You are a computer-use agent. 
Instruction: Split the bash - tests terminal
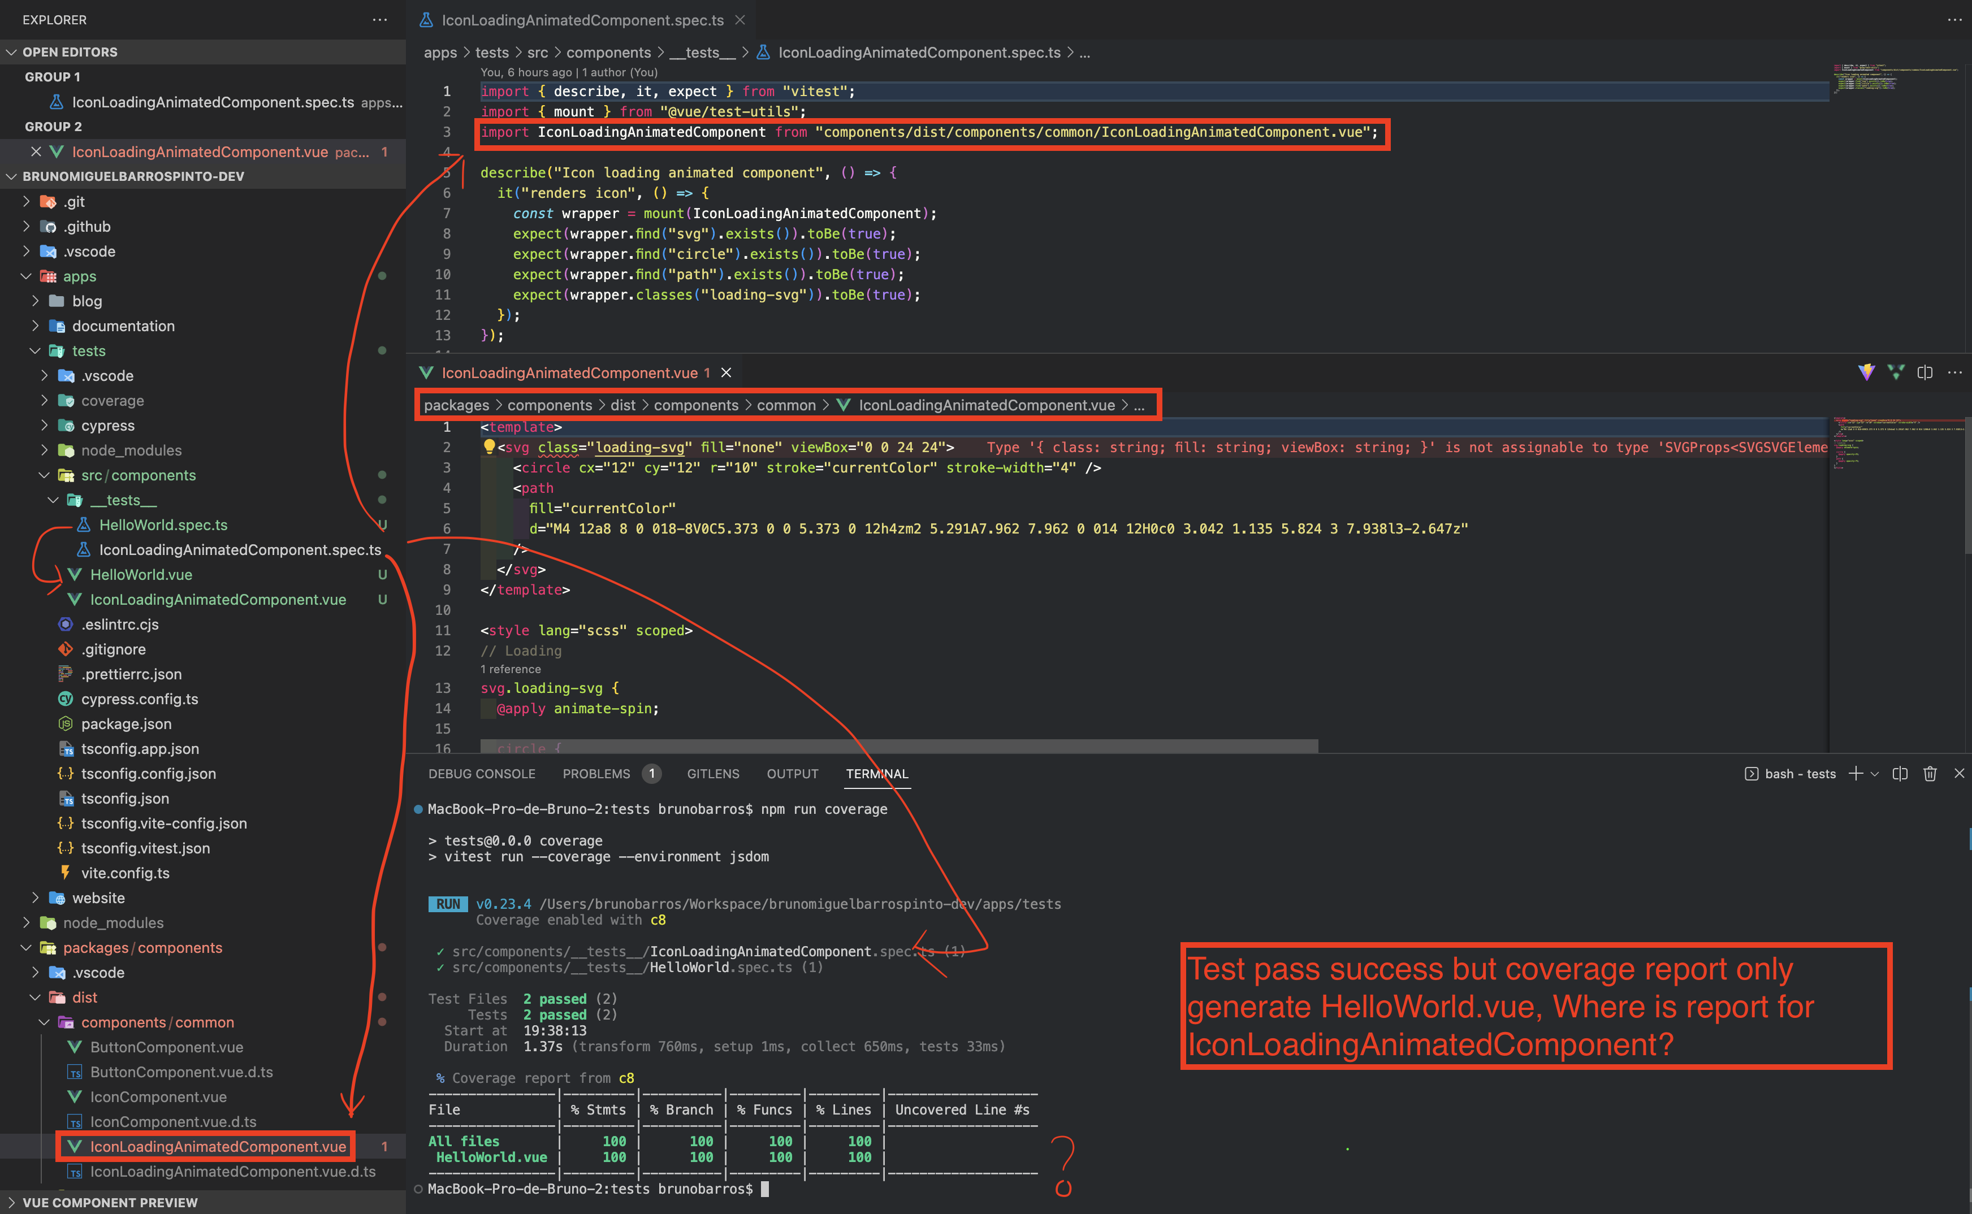point(1901,774)
